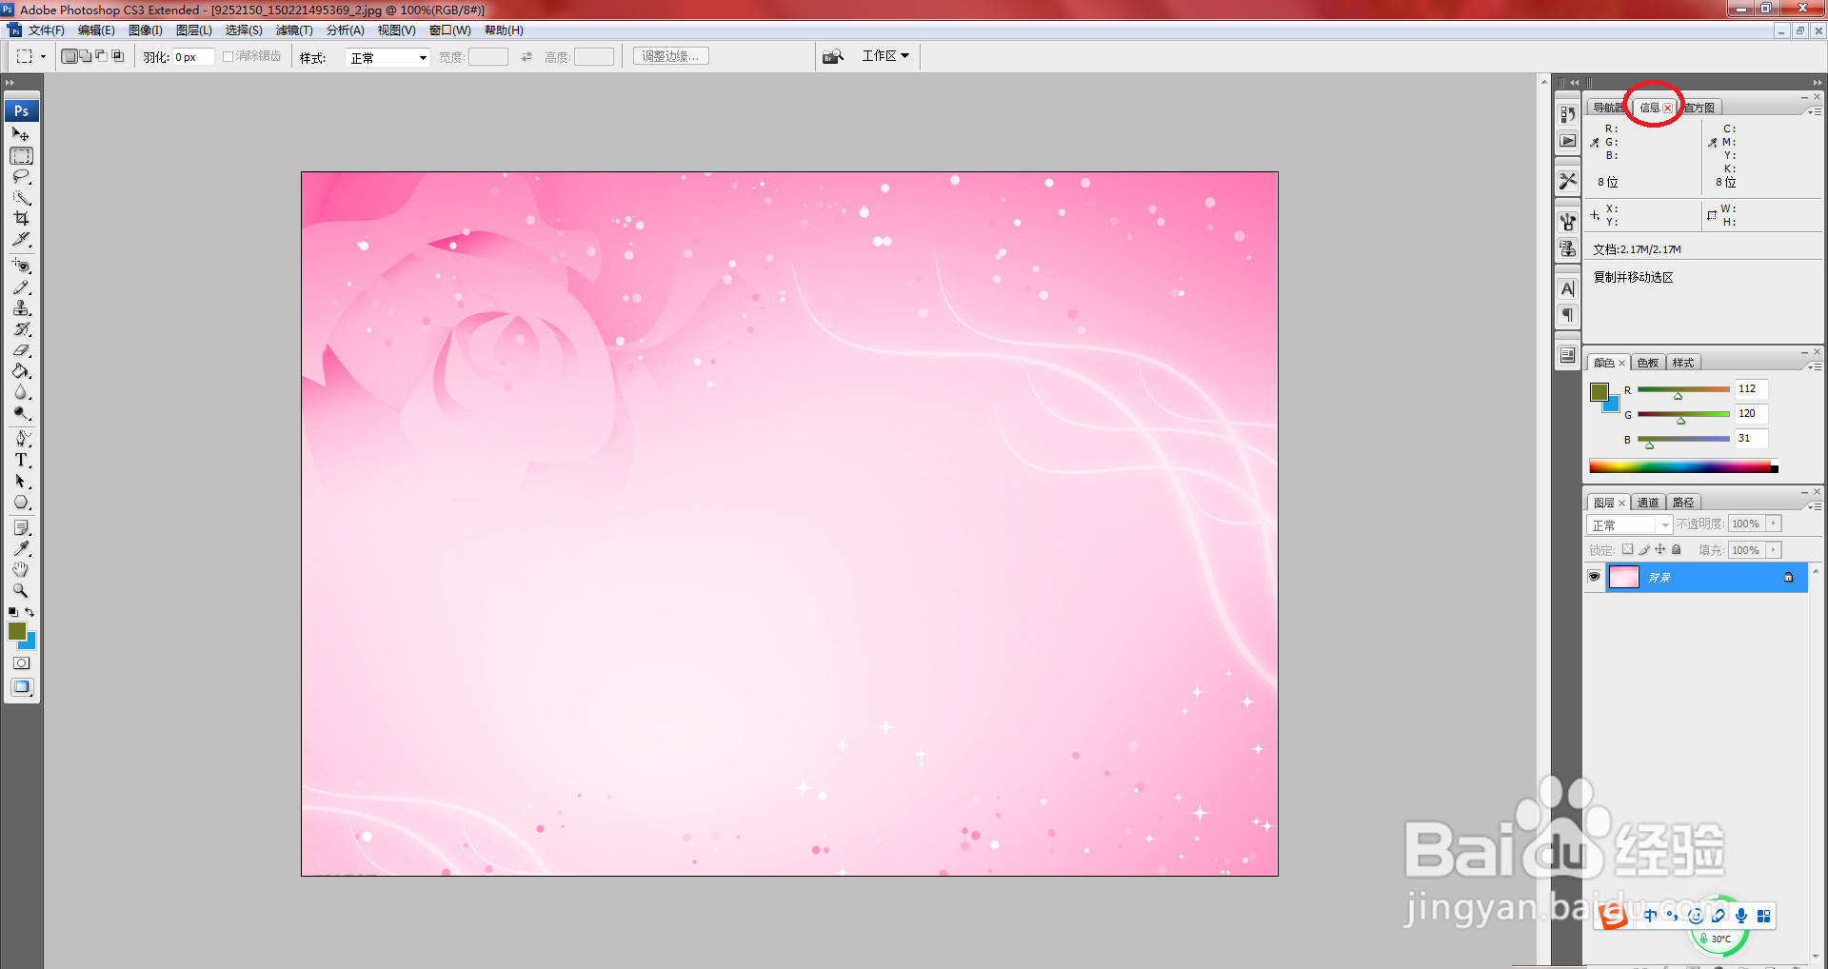Image resolution: width=1828 pixels, height=969 pixels.
Task: Switch to the 色板 swatches tab
Action: coord(1648,363)
